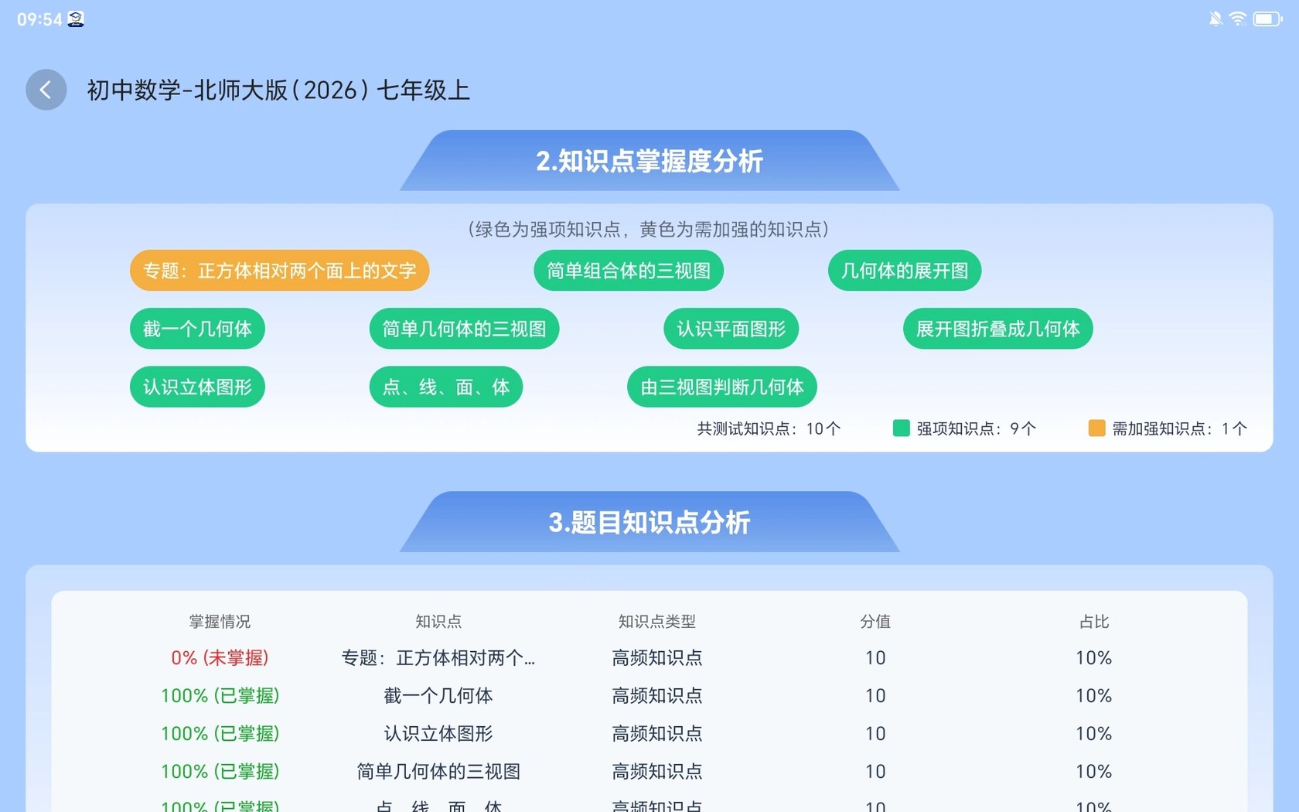The width and height of the screenshot is (1299, 812).
Task: Open the green 简单几何体的三视图 tag
Action: 464,329
